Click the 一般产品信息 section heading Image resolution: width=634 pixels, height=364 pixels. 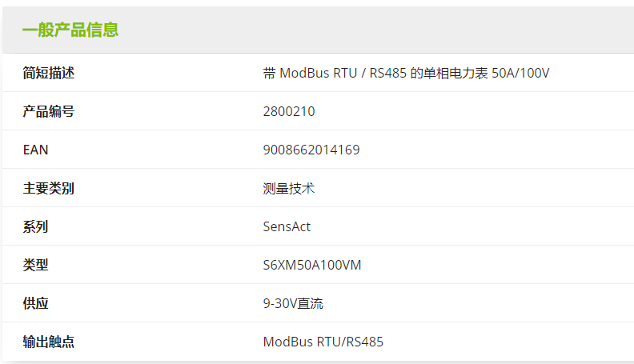70,30
